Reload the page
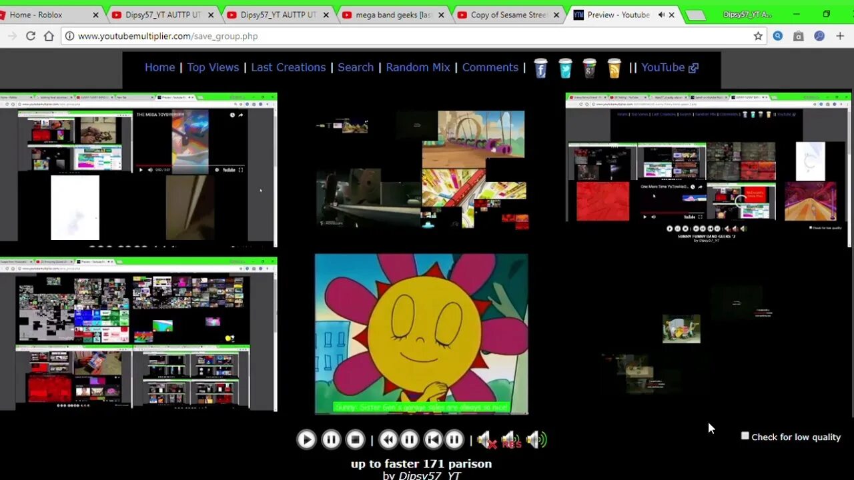This screenshot has width=854, height=480. tap(31, 36)
